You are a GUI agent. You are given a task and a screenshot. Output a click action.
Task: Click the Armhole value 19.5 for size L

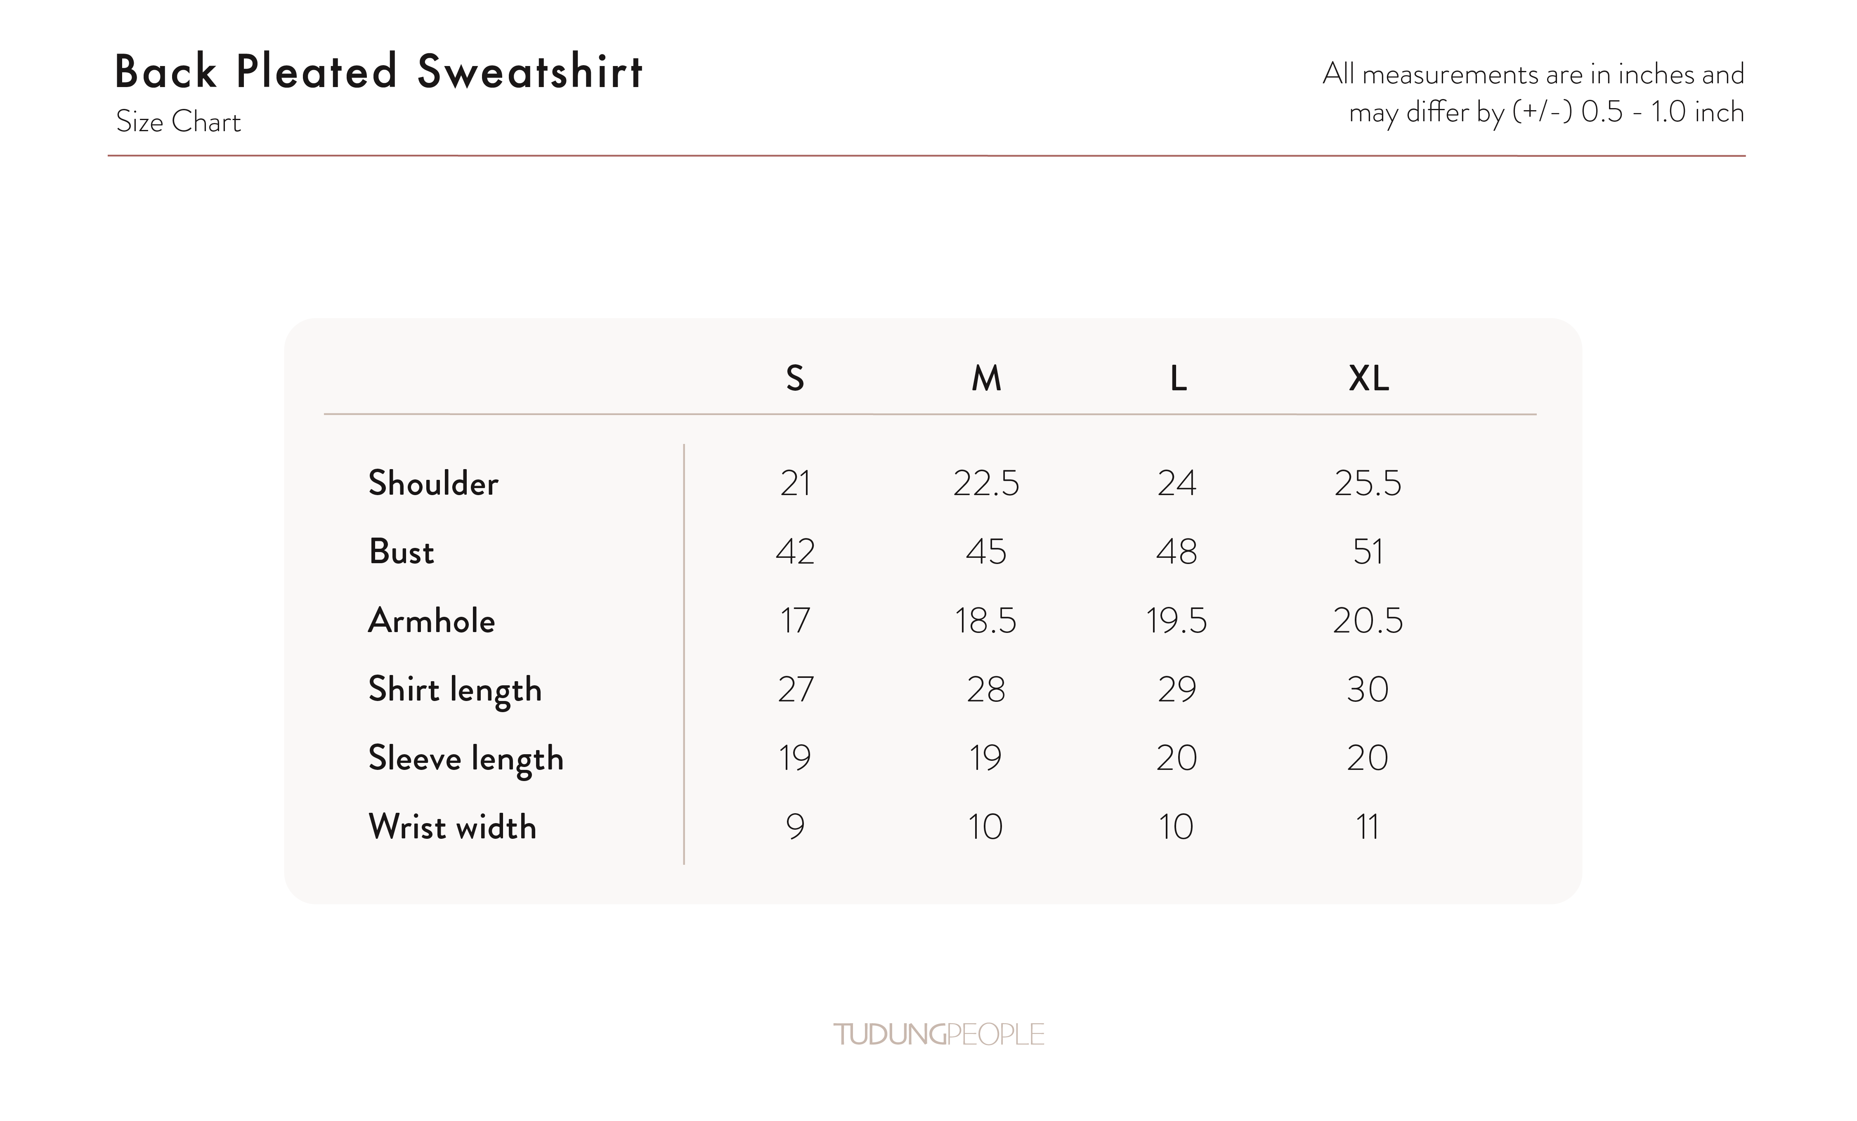(1177, 621)
